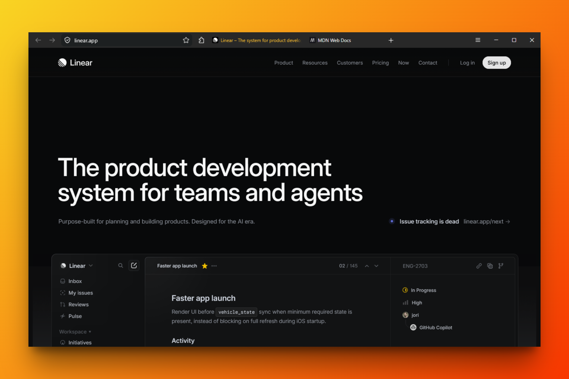Go to next issue with down chevron

376,266
